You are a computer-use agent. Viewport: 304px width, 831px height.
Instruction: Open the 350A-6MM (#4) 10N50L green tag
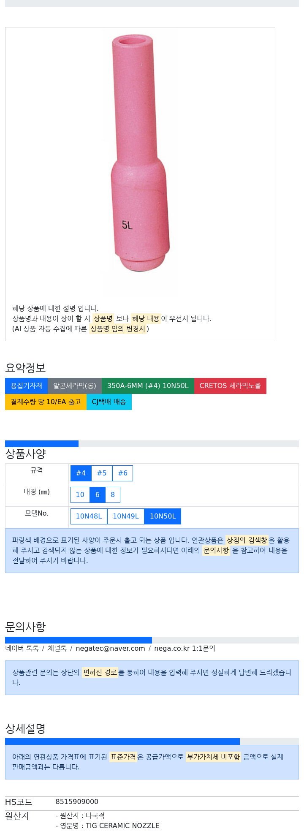pos(148,386)
